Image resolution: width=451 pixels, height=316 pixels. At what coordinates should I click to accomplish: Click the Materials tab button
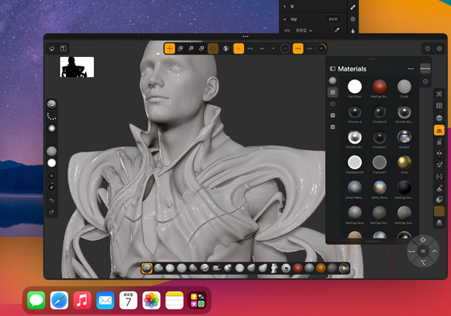point(425,68)
